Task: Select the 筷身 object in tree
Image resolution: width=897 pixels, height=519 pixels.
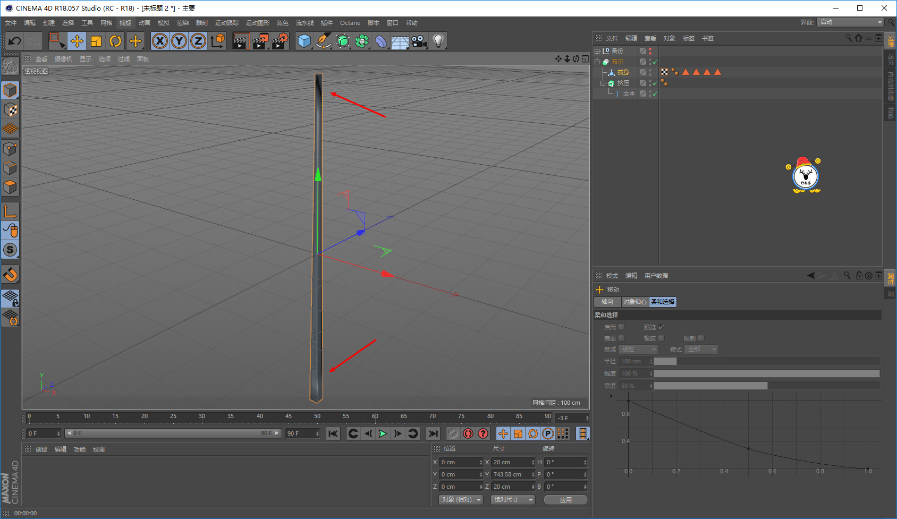Action: [x=623, y=72]
